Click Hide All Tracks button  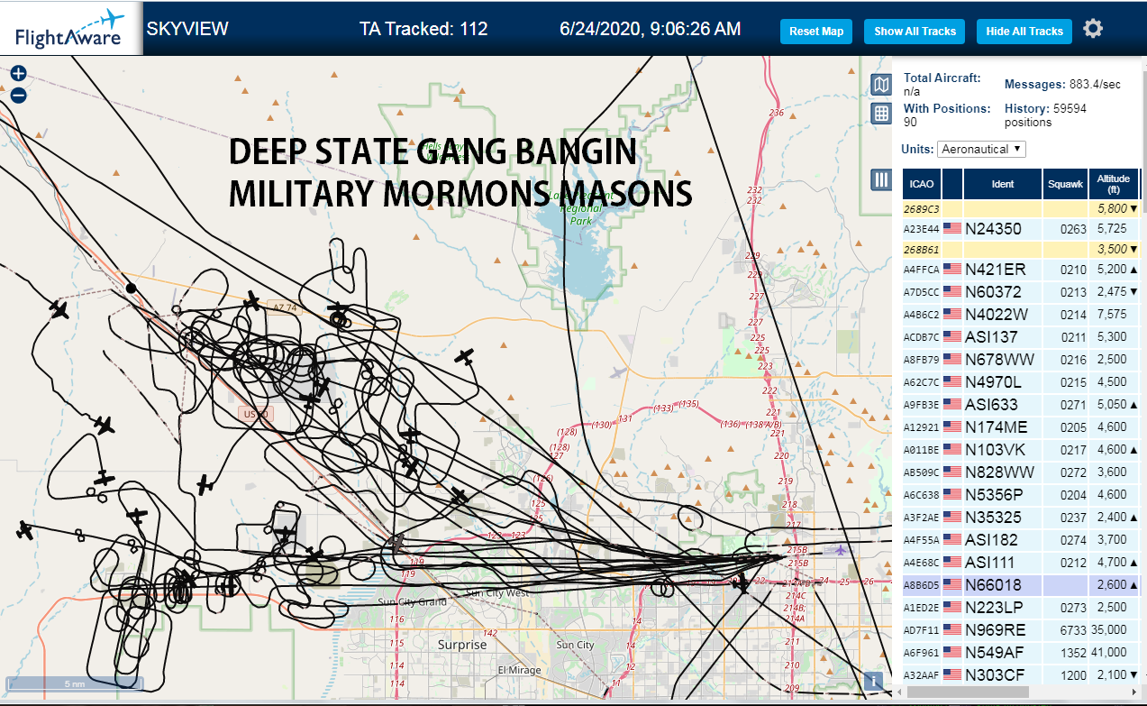(x=1024, y=32)
